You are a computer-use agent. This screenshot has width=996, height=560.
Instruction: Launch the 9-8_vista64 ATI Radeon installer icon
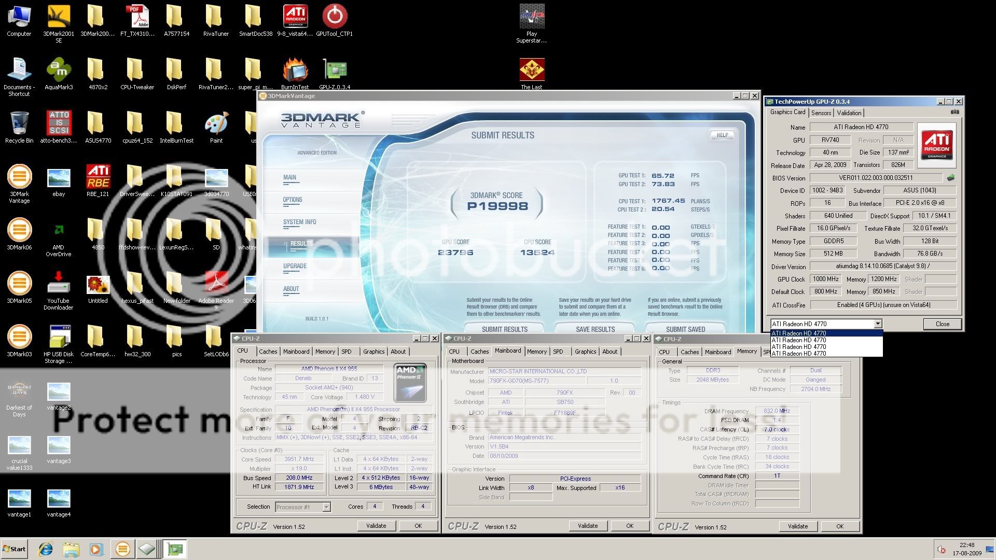[295, 21]
